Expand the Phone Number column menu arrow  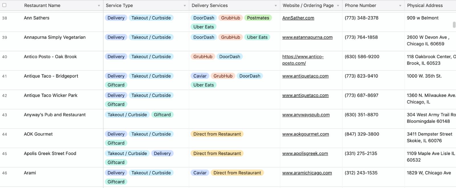[400, 6]
